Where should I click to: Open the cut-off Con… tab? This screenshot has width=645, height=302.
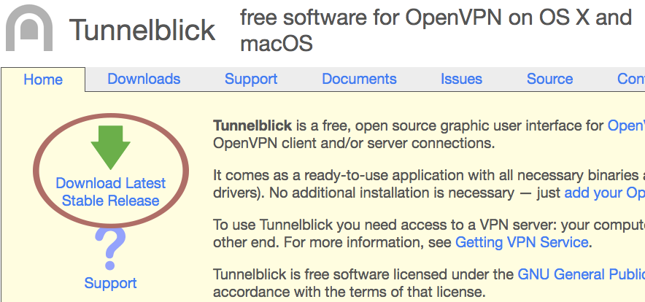tap(631, 79)
